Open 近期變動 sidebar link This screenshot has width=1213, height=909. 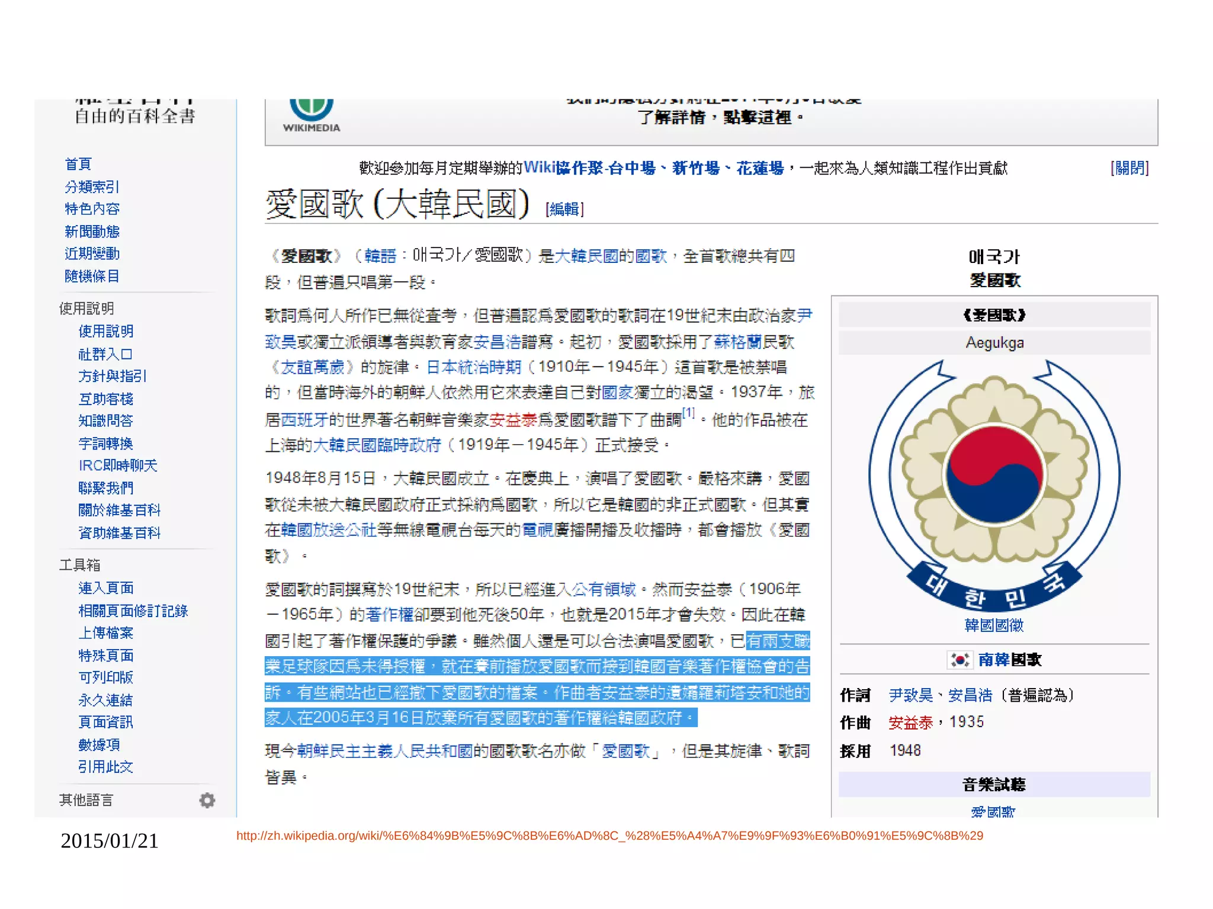point(92,253)
